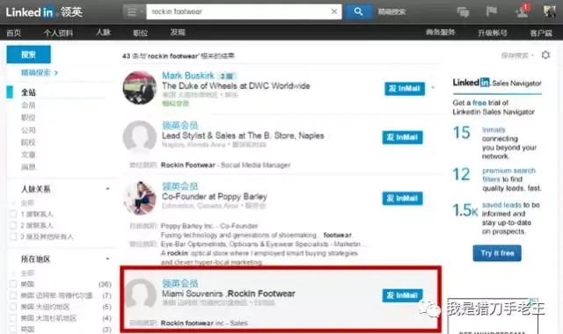Screen dimensions: 563x334
Task: Select the 全站 all-site filter
Action: click(28, 92)
